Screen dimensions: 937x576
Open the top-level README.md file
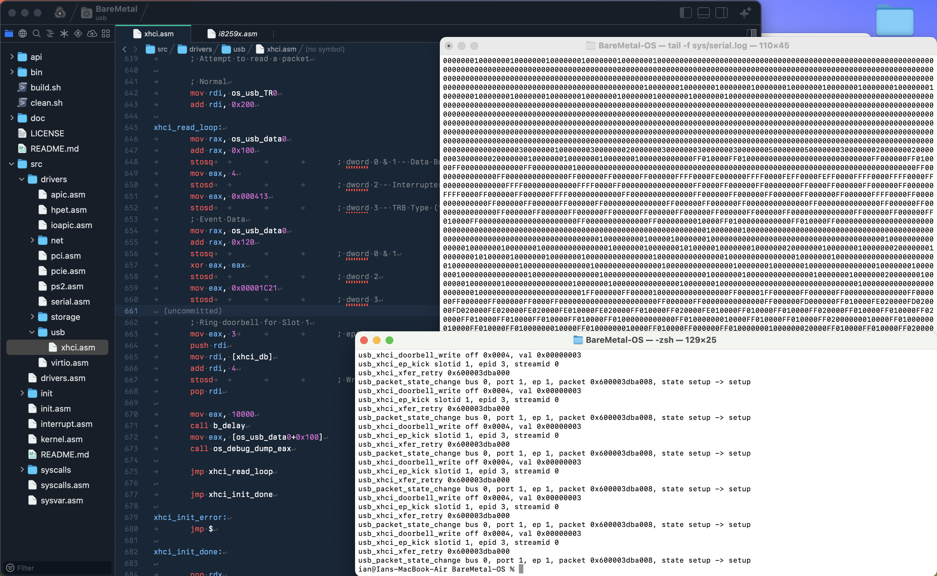54,148
